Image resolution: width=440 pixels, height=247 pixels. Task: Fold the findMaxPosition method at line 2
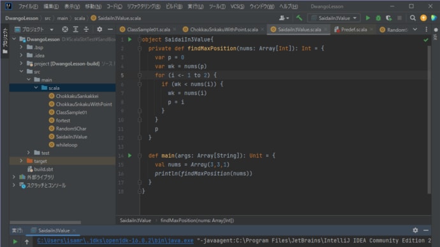[x=140, y=48]
